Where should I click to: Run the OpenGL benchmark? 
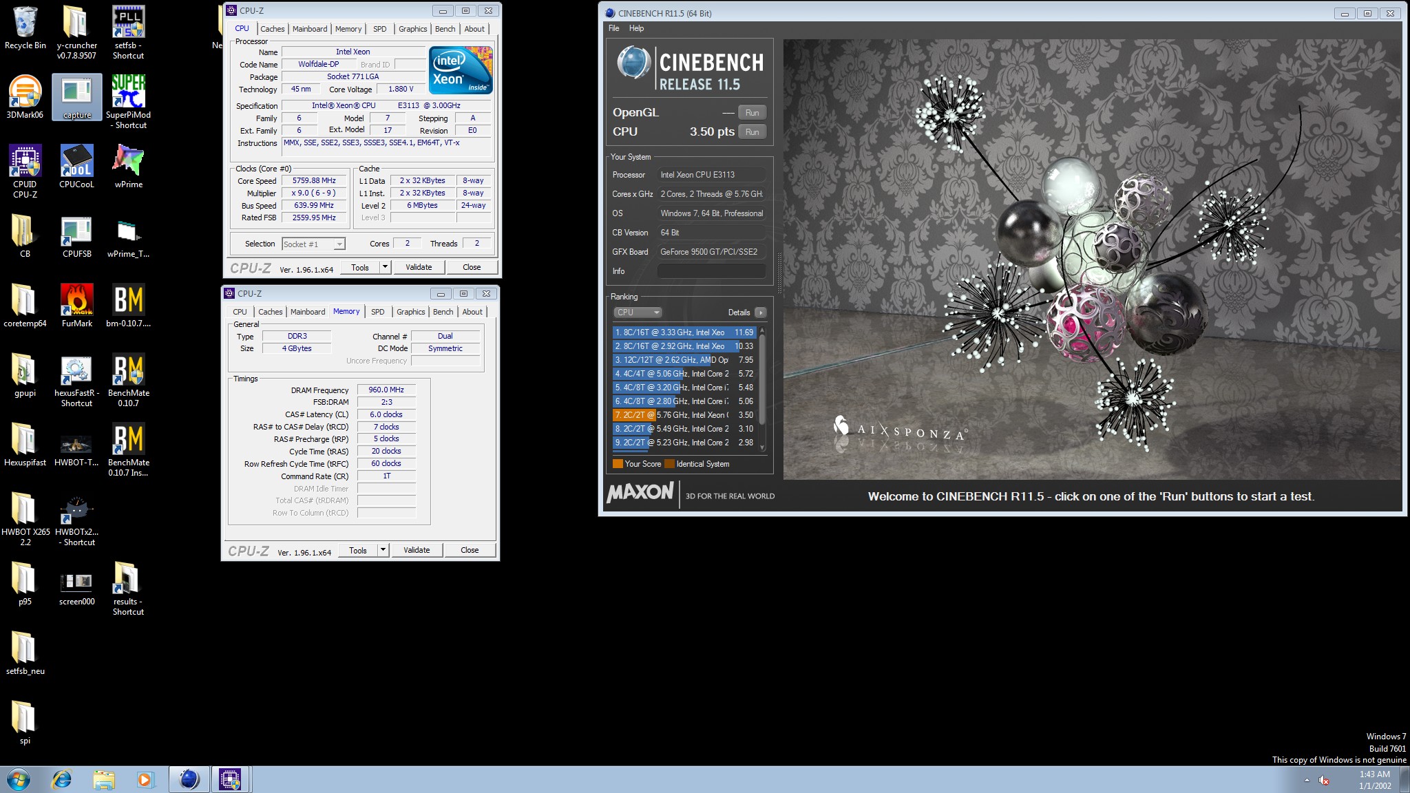tap(752, 113)
